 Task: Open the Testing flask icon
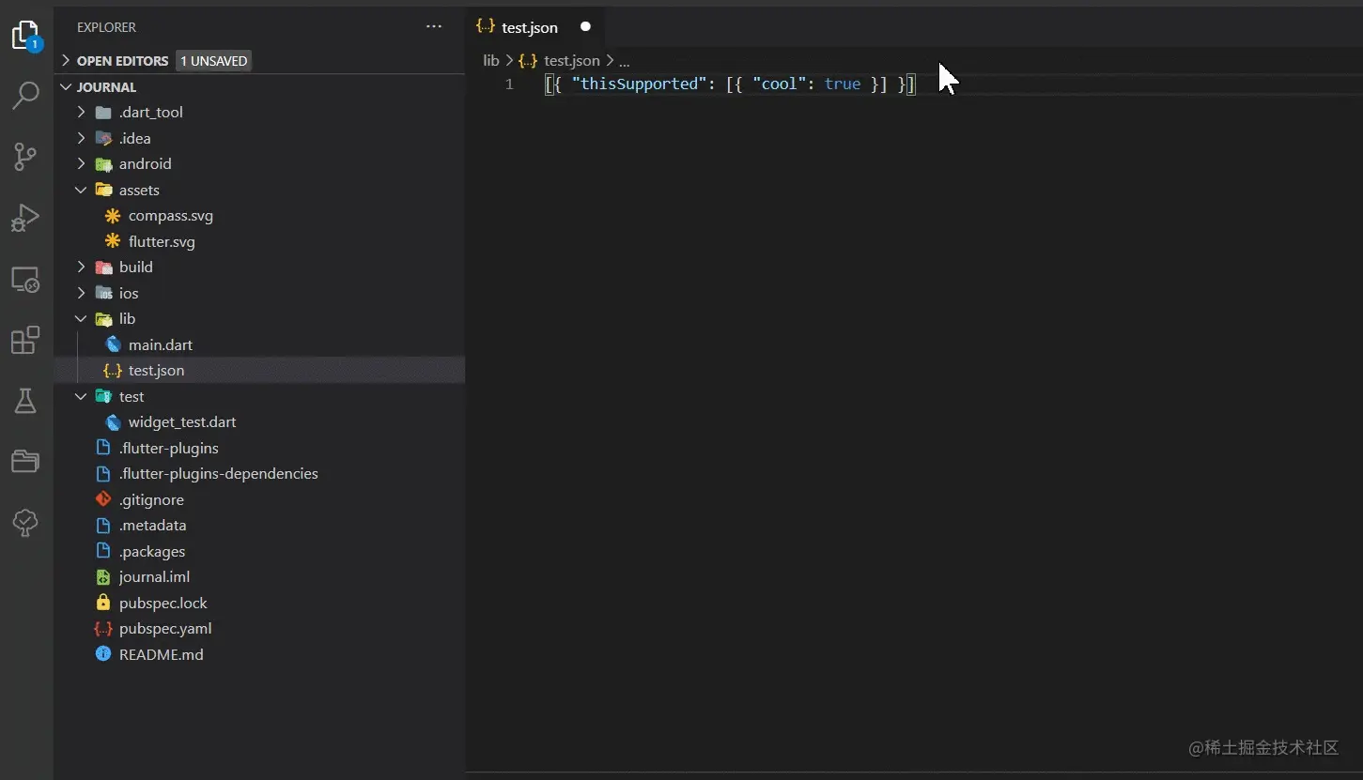coord(25,401)
